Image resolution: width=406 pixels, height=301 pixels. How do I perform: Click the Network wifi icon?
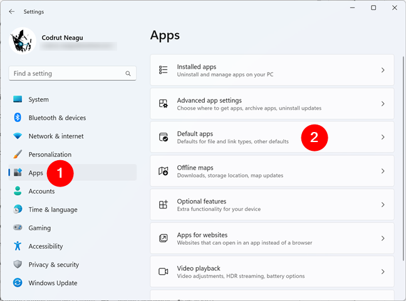point(18,136)
